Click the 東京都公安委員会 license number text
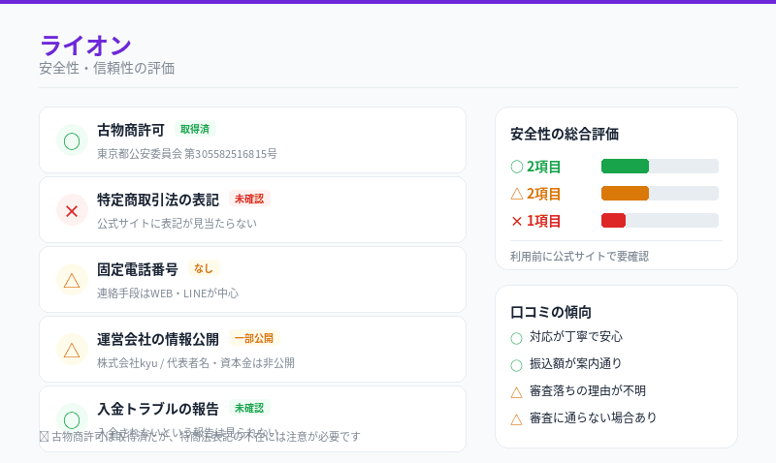 coord(187,154)
